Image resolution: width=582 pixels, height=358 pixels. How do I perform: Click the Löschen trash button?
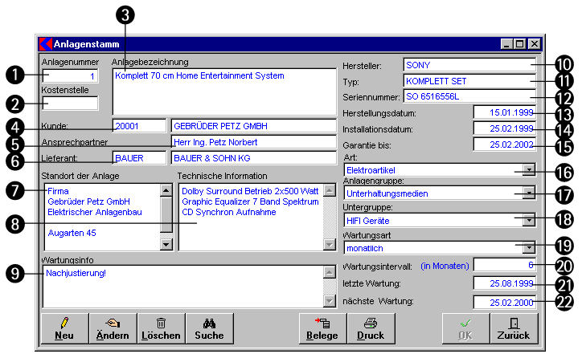click(x=162, y=328)
